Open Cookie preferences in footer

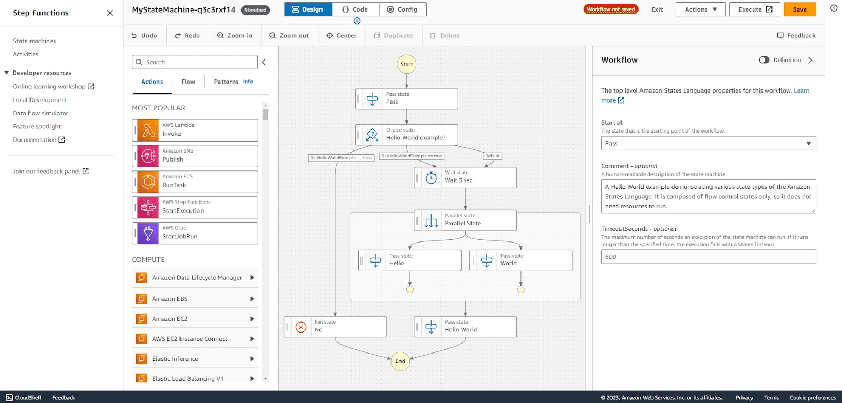pyautogui.click(x=813, y=398)
